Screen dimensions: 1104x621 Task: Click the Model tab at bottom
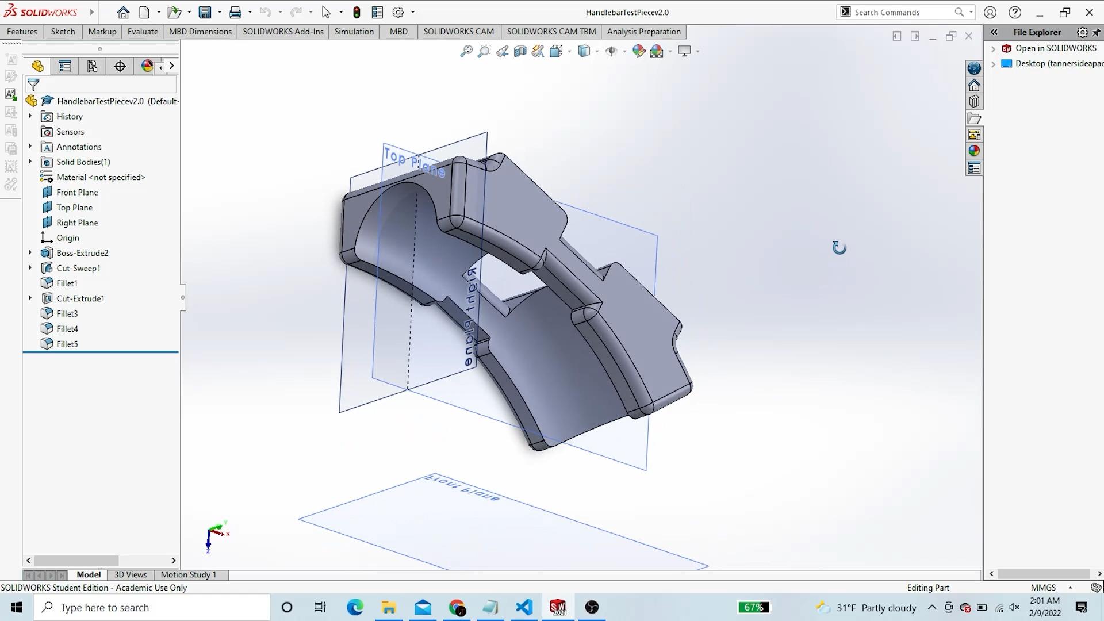coord(88,574)
